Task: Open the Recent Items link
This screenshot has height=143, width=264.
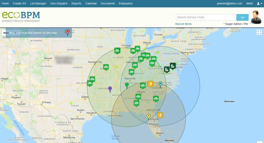Action: click(x=183, y=24)
